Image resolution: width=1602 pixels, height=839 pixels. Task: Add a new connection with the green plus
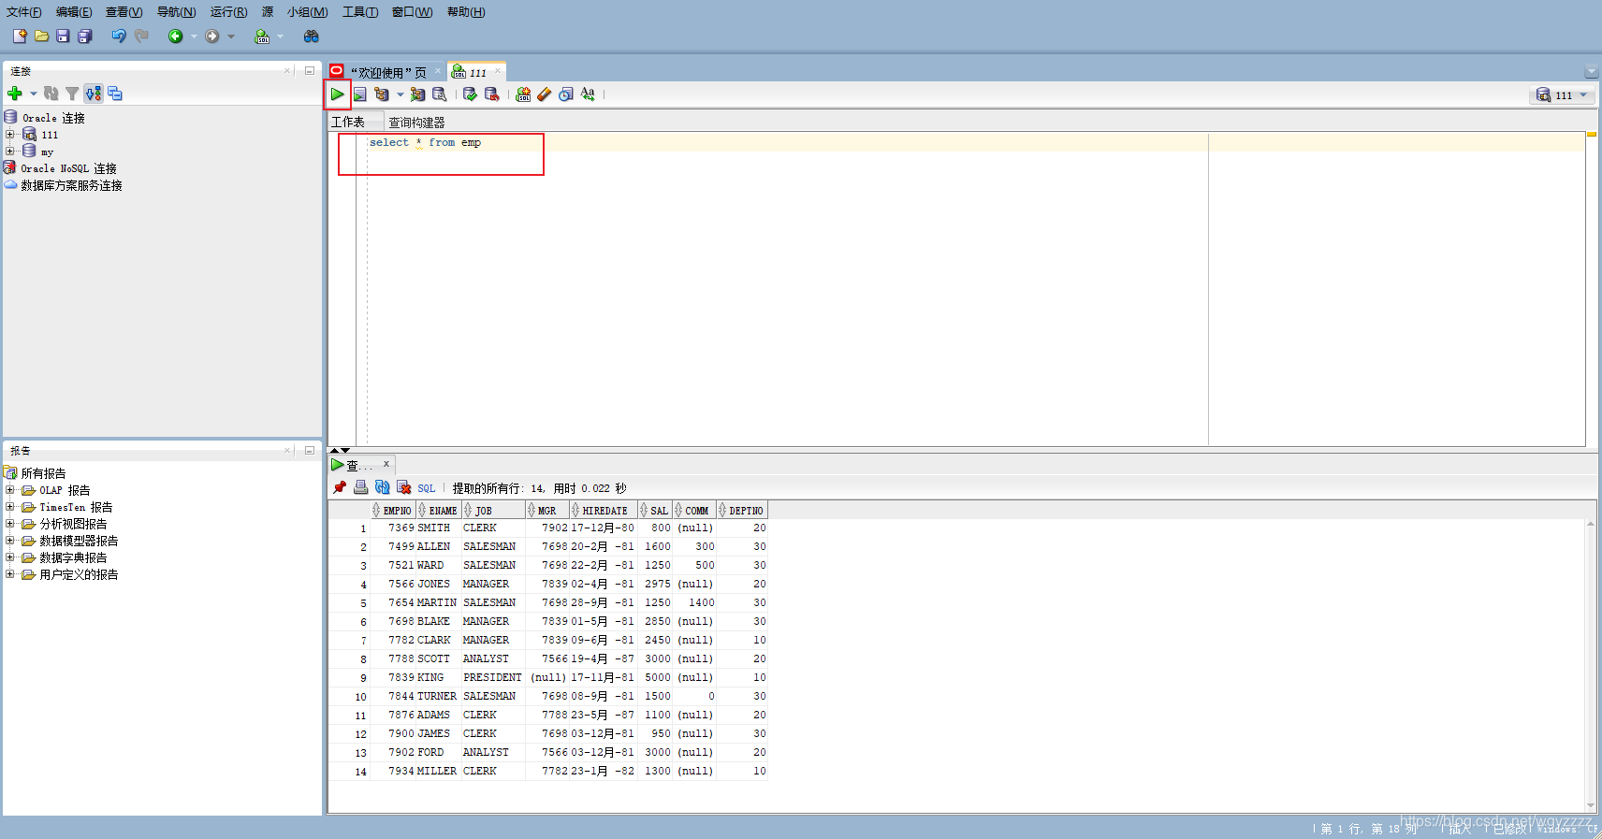click(x=14, y=94)
